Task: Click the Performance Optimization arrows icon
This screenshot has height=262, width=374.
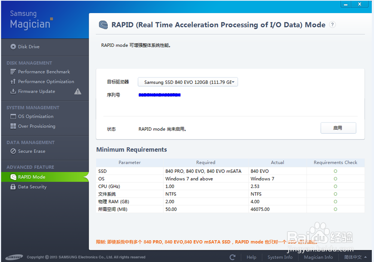Action: coord(13,82)
